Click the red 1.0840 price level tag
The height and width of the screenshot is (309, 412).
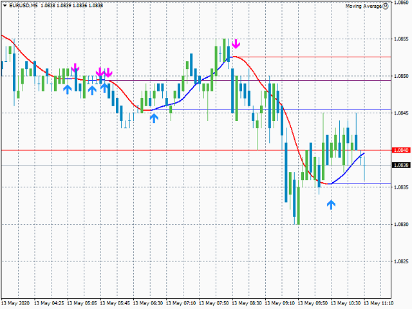[x=401, y=150]
